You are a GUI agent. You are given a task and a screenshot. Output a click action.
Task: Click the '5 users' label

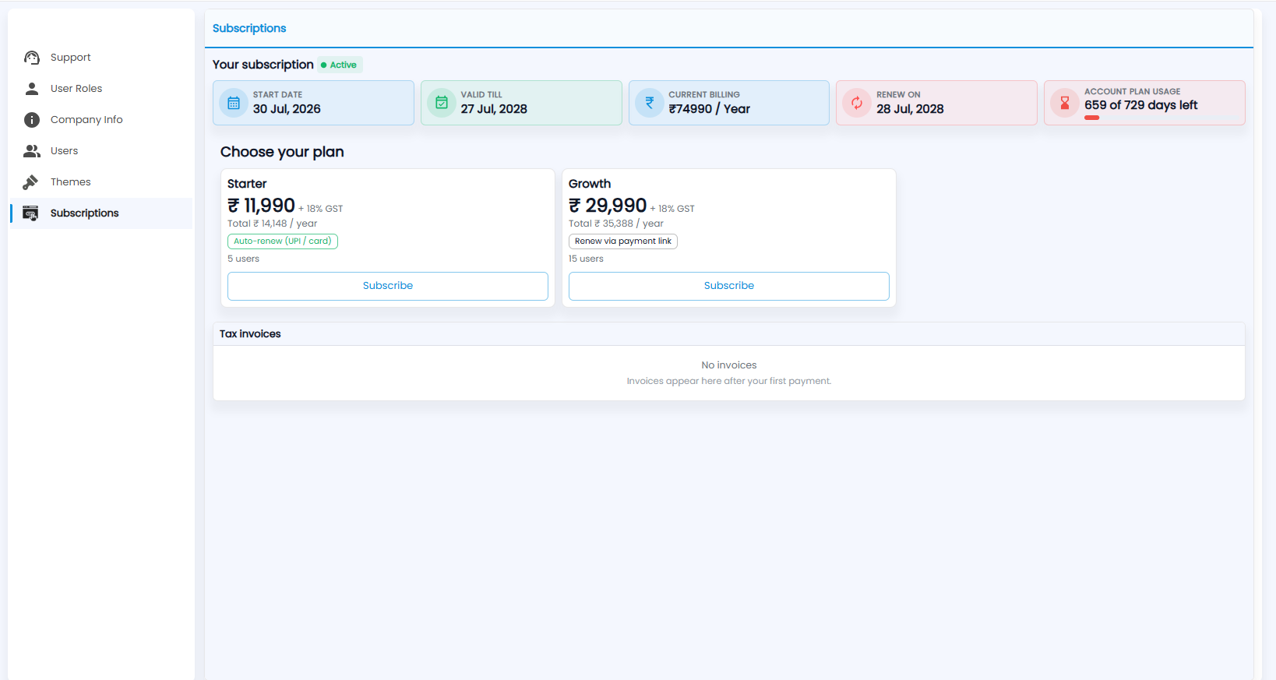(244, 259)
